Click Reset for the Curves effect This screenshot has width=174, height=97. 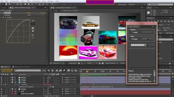tap(28, 13)
